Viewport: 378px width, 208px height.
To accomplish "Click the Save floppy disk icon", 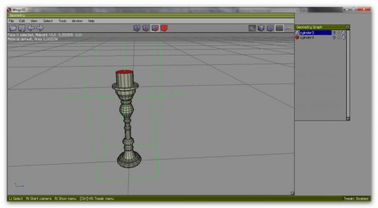I will tap(22, 28).
